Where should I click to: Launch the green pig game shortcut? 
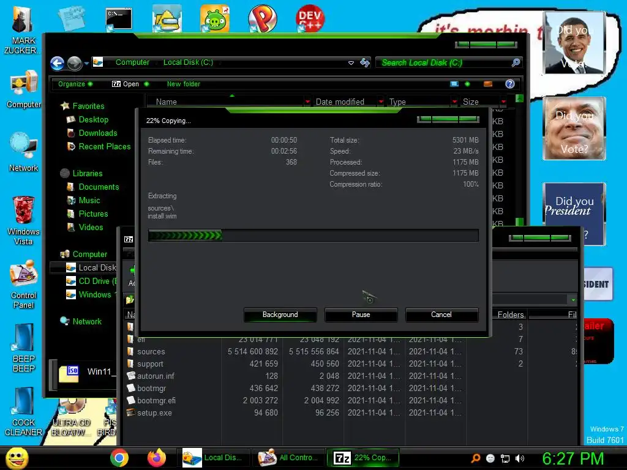[x=215, y=18]
